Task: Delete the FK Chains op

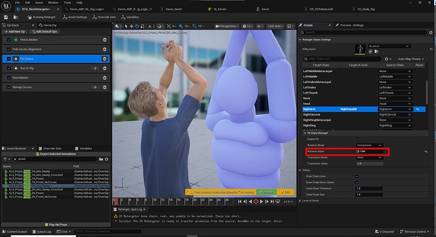Action: [x=104, y=59]
